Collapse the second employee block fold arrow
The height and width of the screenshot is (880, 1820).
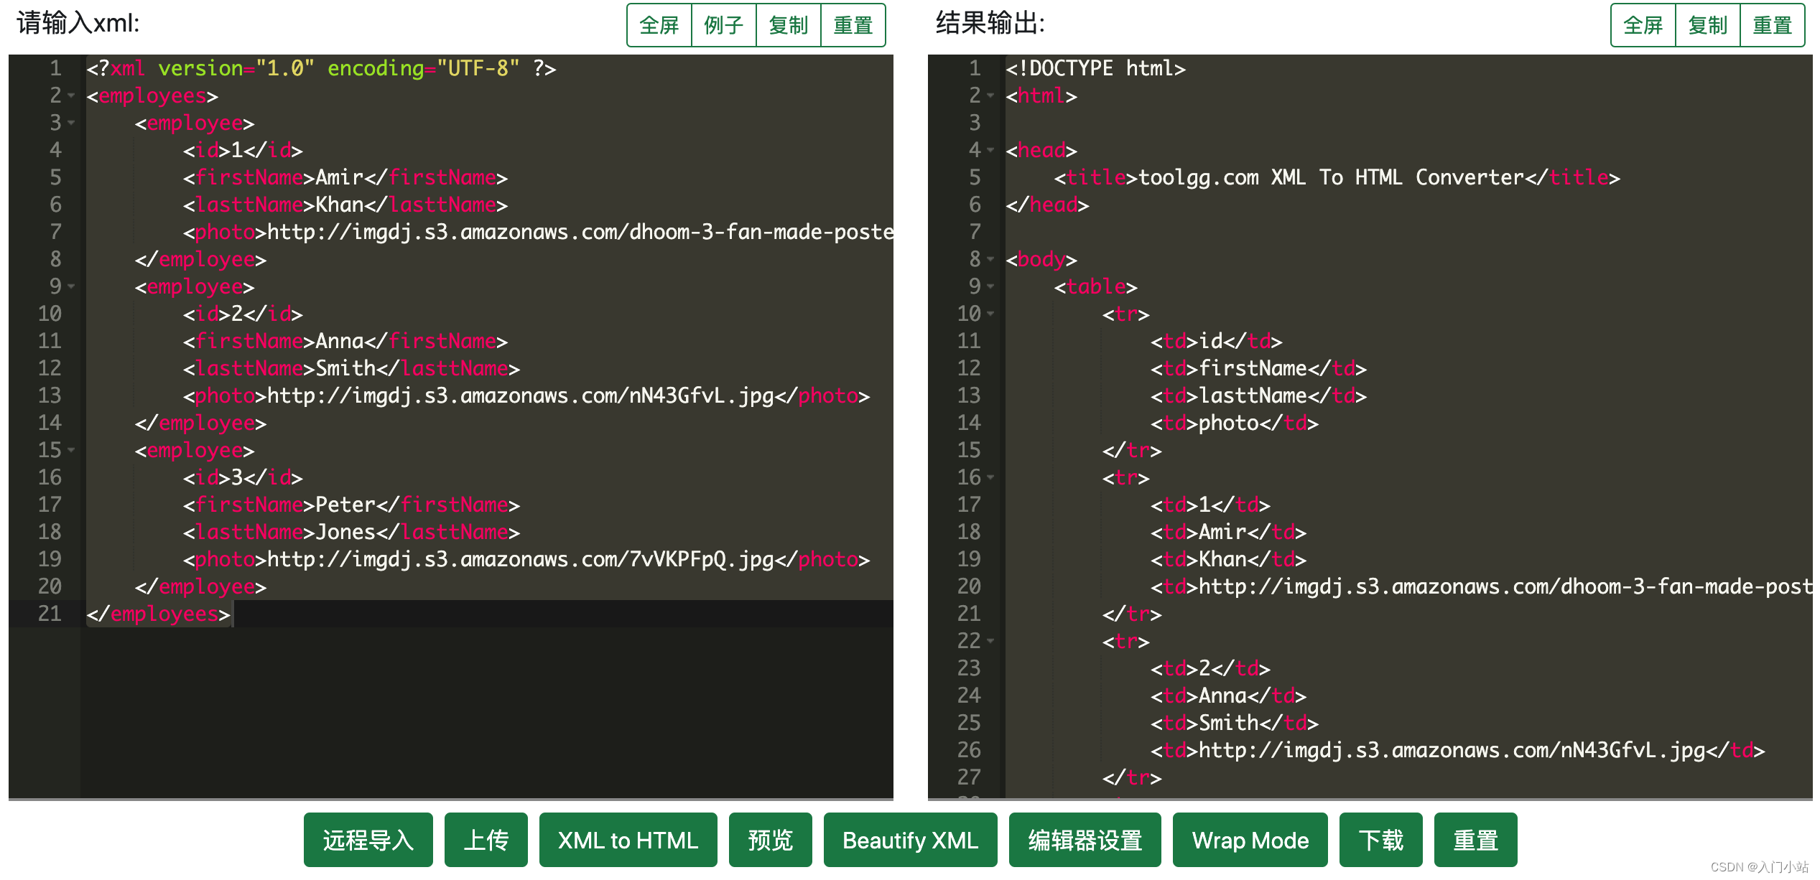pyautogui.click(x=70, y=286)
